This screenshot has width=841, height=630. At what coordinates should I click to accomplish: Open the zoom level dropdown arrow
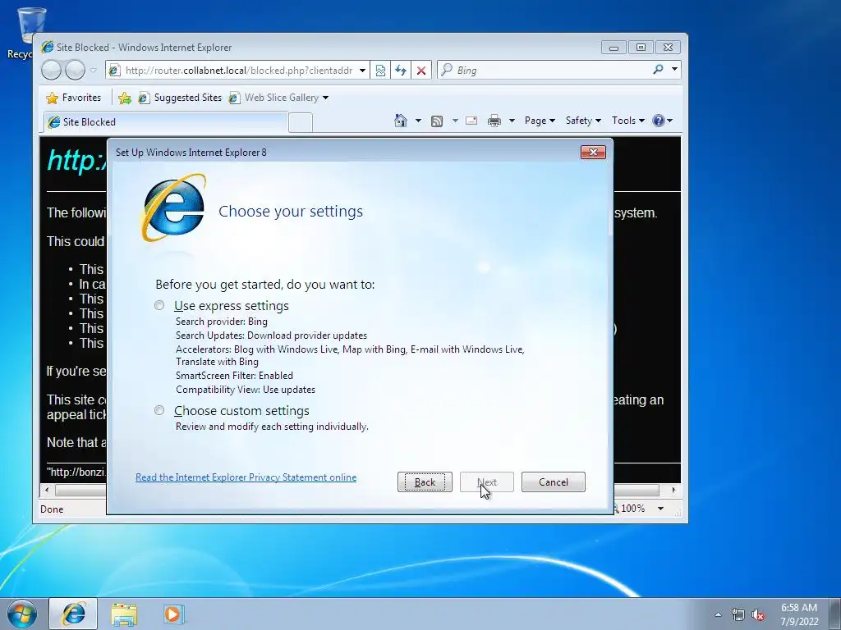click(661, 509)
